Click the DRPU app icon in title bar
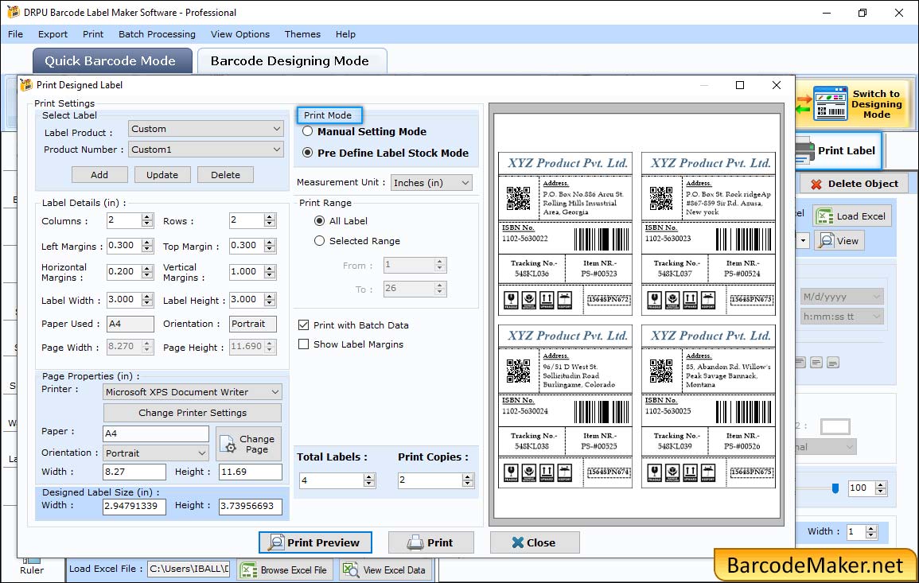919x583 pixels. point(13,12)
